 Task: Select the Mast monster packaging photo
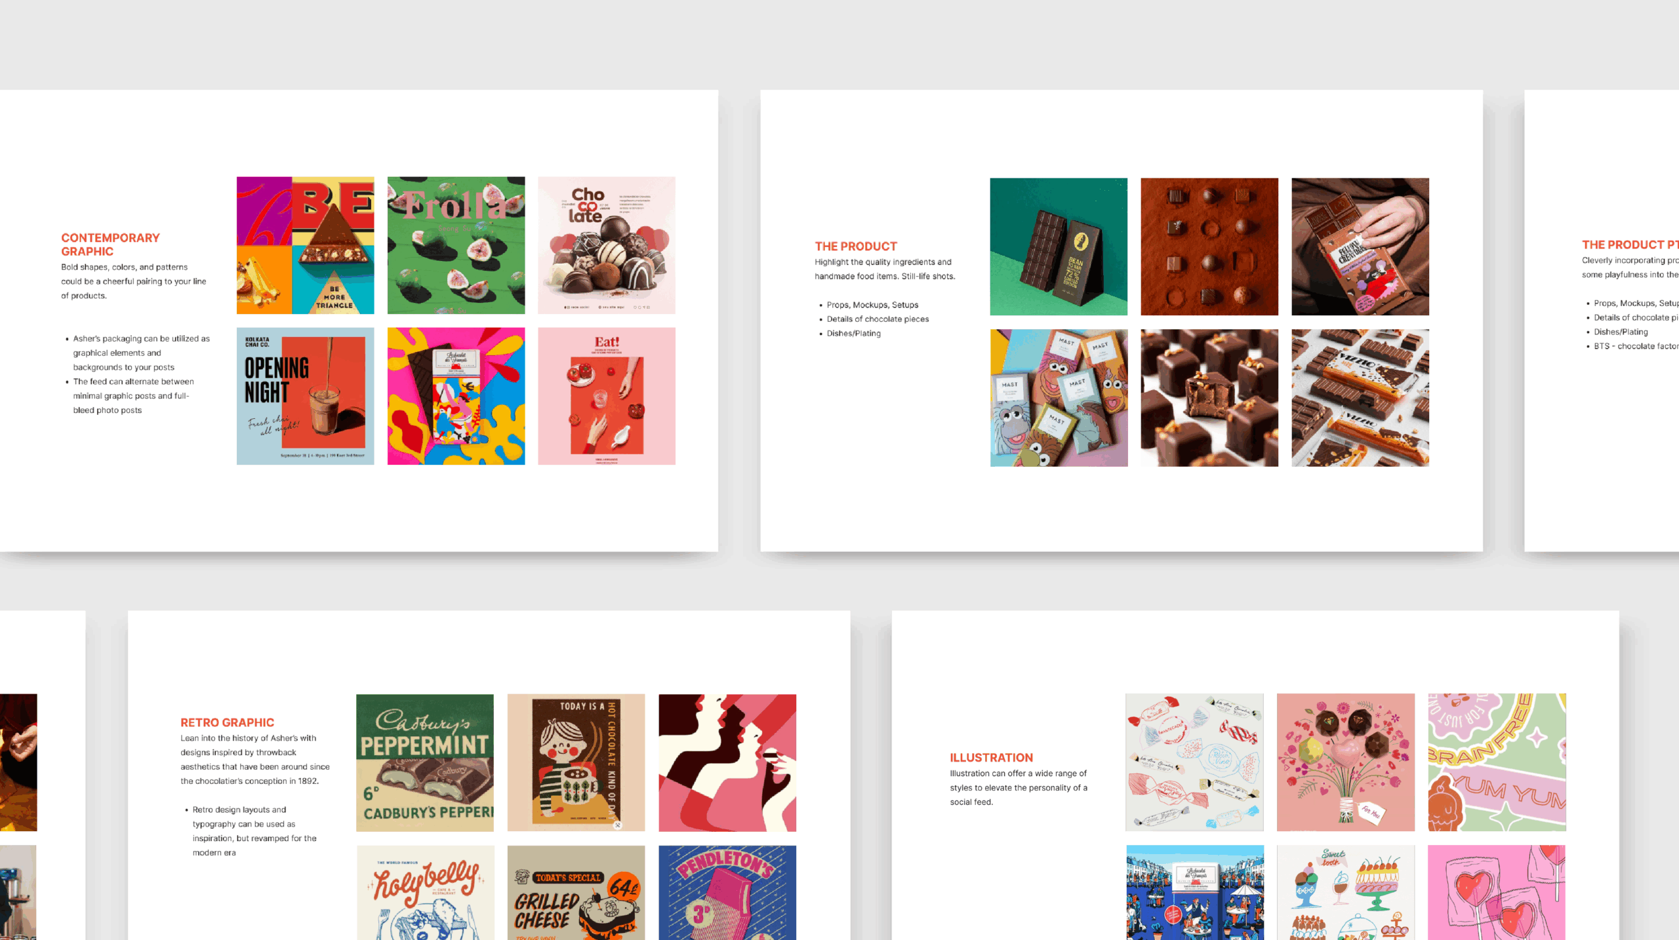1059,398
